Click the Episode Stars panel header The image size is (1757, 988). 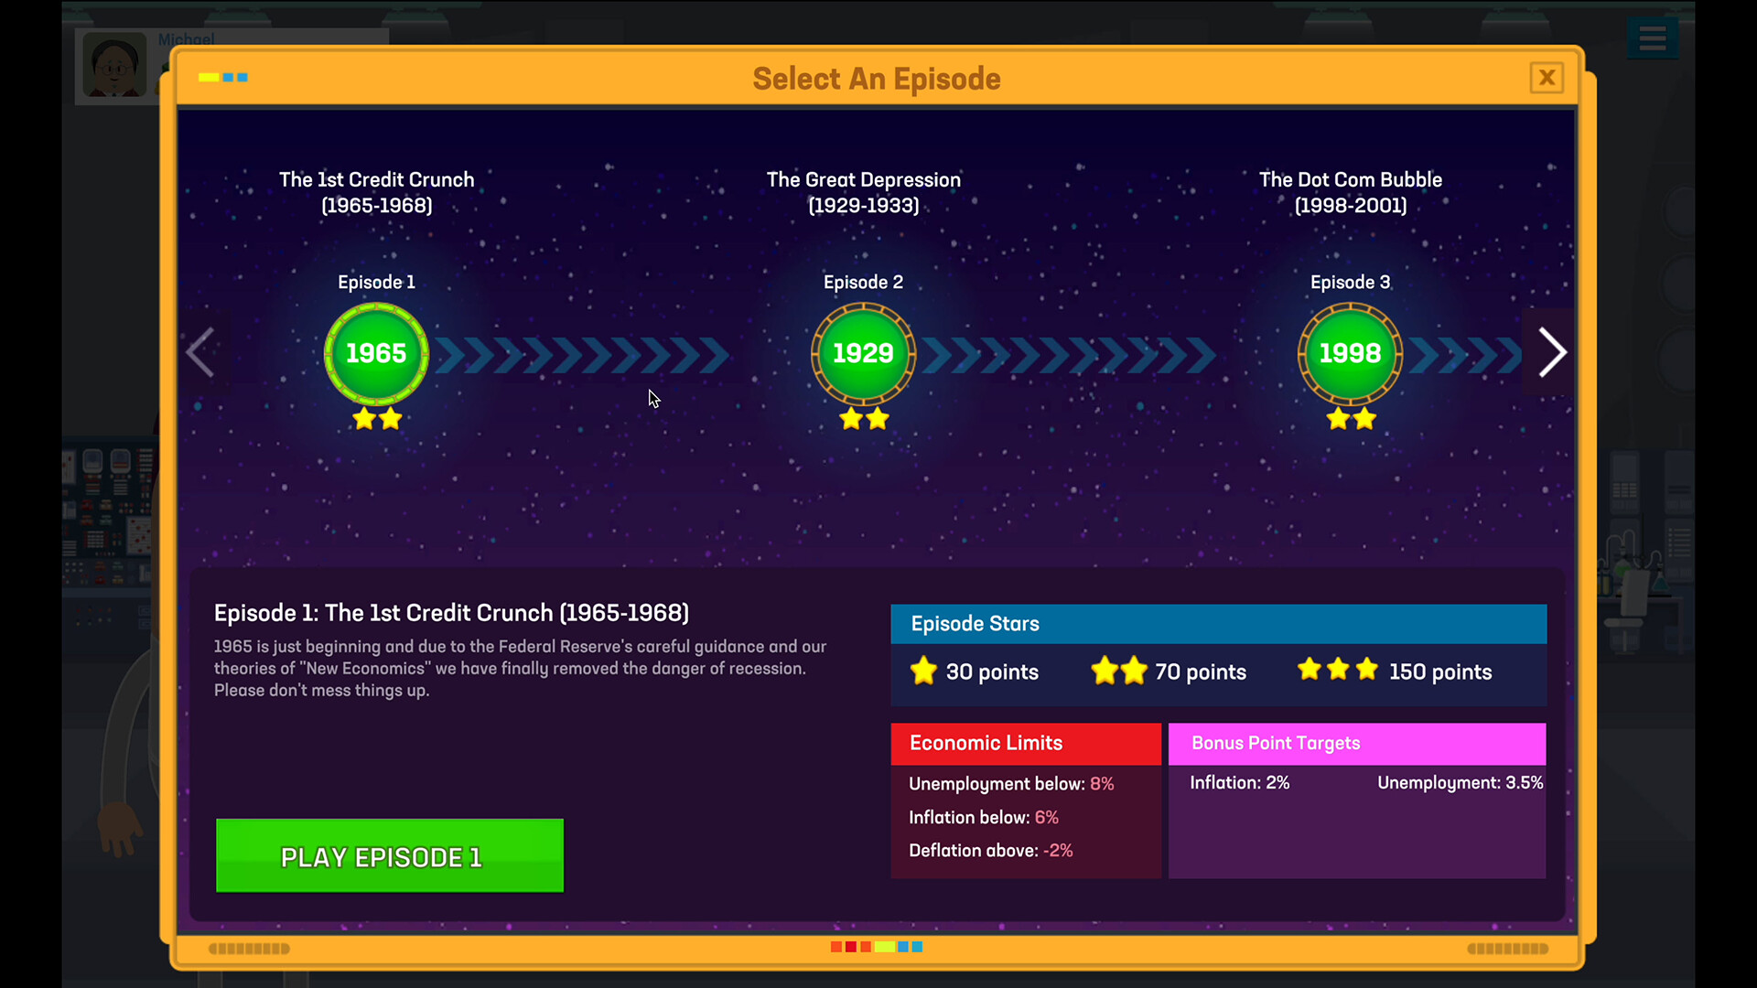point(975,624)
